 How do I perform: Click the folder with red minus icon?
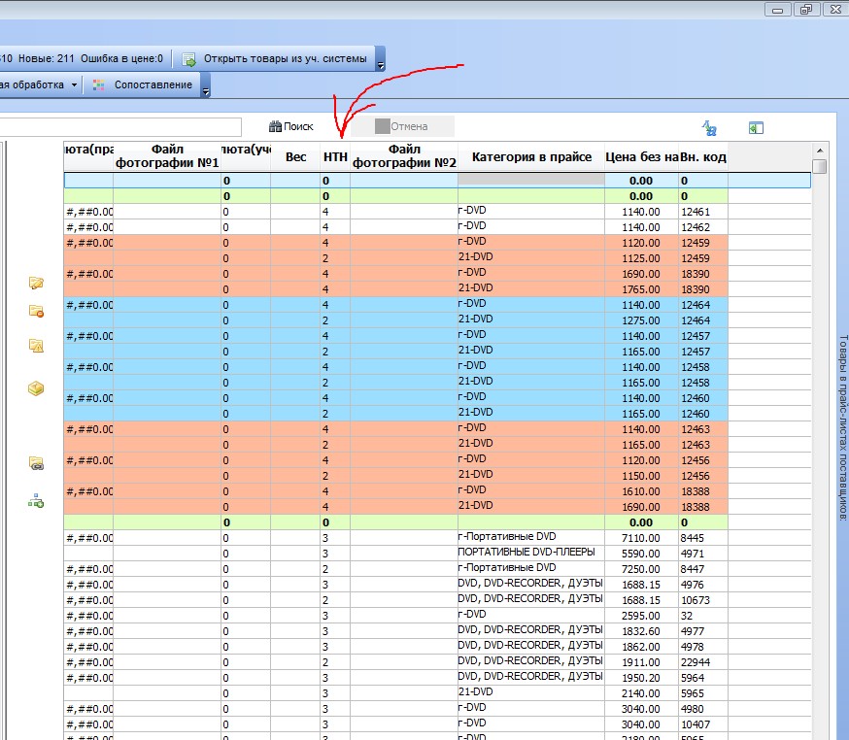pyautogui.click(x=36, y=312)
